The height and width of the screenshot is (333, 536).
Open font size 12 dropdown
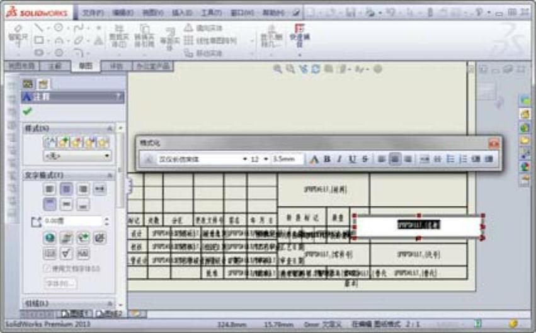pos(266,159)
